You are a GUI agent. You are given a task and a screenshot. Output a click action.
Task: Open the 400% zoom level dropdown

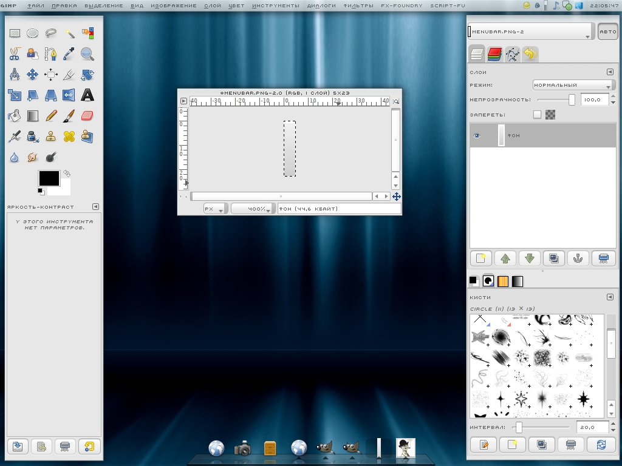coord(253,209)
